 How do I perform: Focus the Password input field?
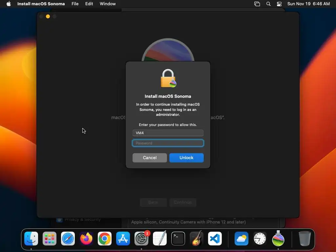(168, 143)
